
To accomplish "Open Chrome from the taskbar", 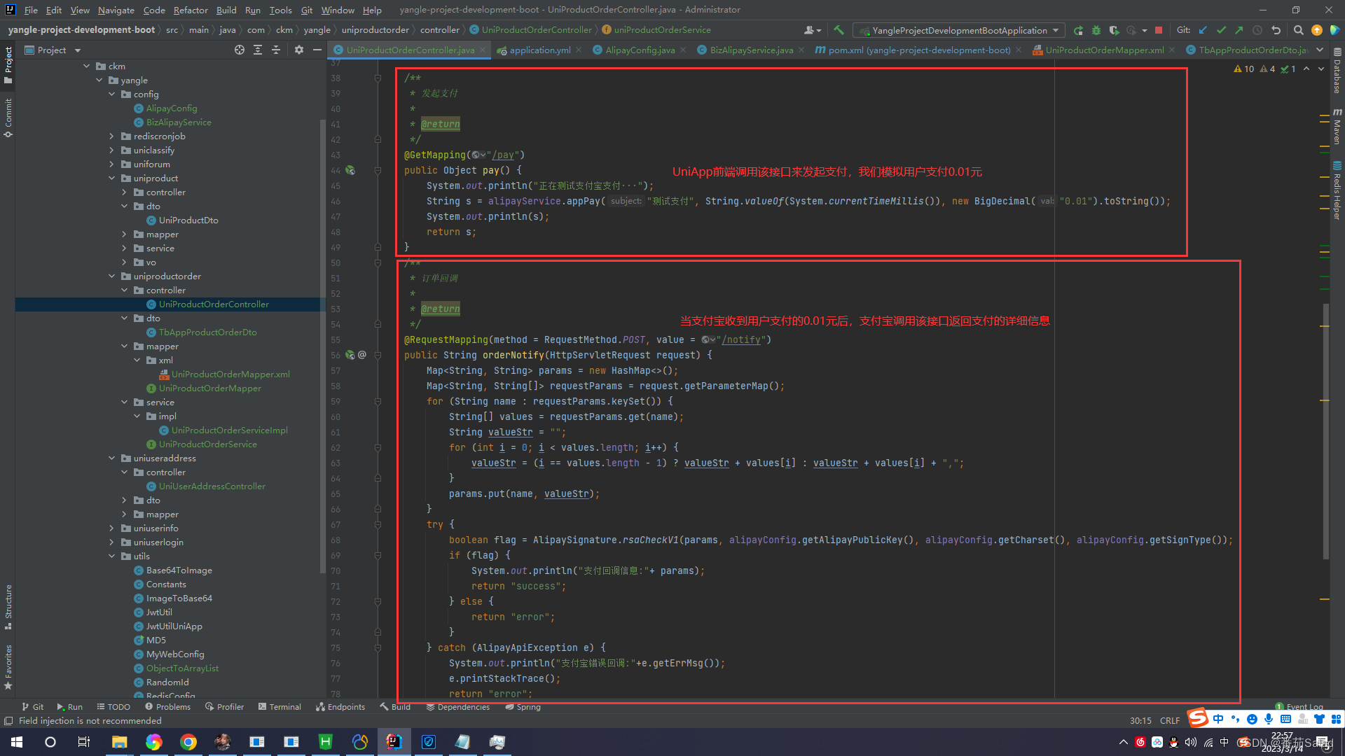I will [x=188, y=742].
